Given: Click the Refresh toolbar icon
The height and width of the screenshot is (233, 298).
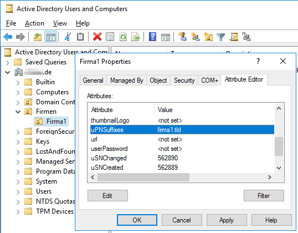Looking at the screenshot, I should [123, 37].
